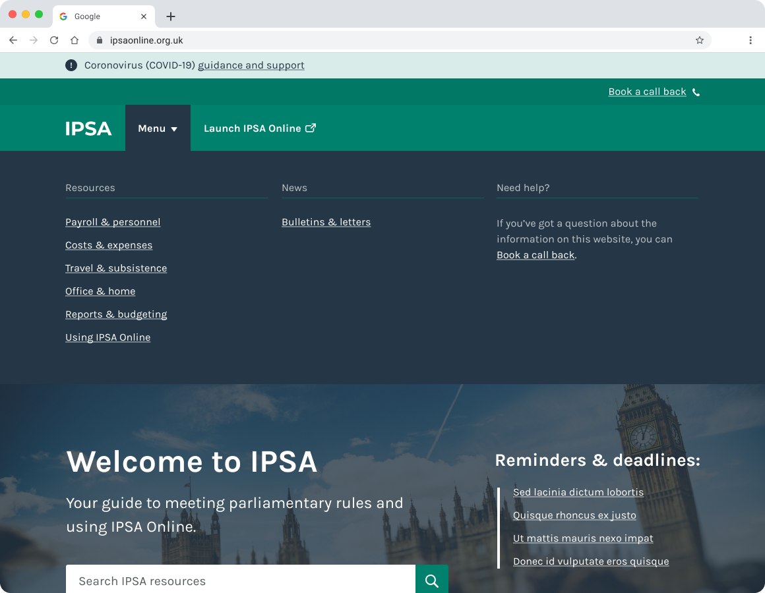
Task: Open guidance and support link
Action: [251, 65]
